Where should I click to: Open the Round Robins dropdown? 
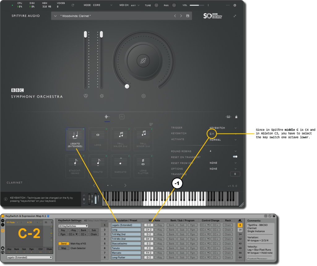(223, 151)
